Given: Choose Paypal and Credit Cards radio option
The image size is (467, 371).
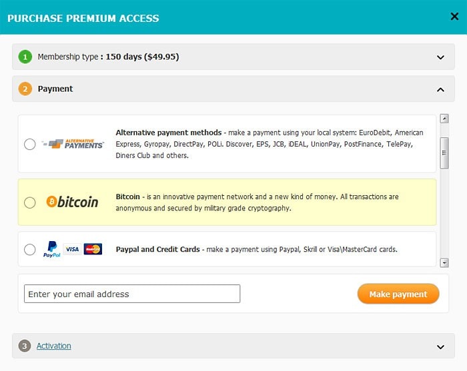Looking at the screenshot, I should 29,250.
